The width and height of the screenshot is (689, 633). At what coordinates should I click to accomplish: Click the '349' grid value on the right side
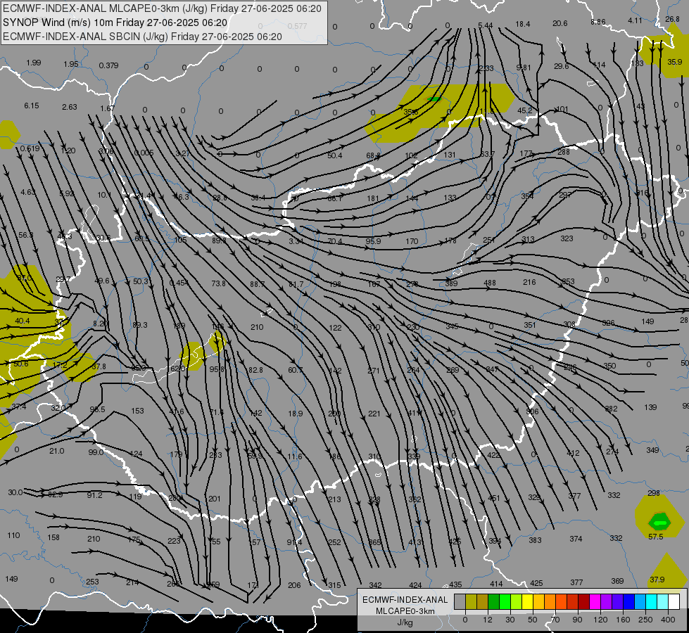[652, 450]
